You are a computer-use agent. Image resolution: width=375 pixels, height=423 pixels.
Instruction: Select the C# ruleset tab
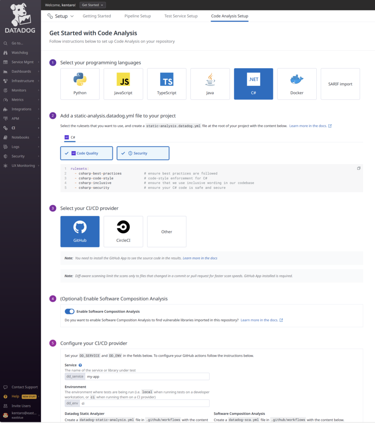tap(70, 137)
